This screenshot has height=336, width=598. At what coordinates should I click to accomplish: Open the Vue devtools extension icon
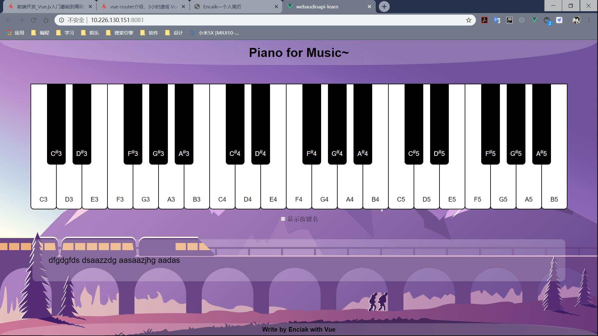[534, 20]
